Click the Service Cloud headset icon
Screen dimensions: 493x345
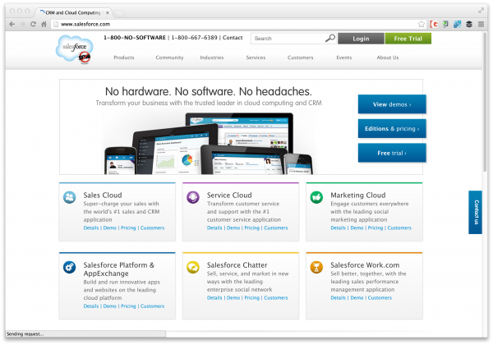coord(193,198)
